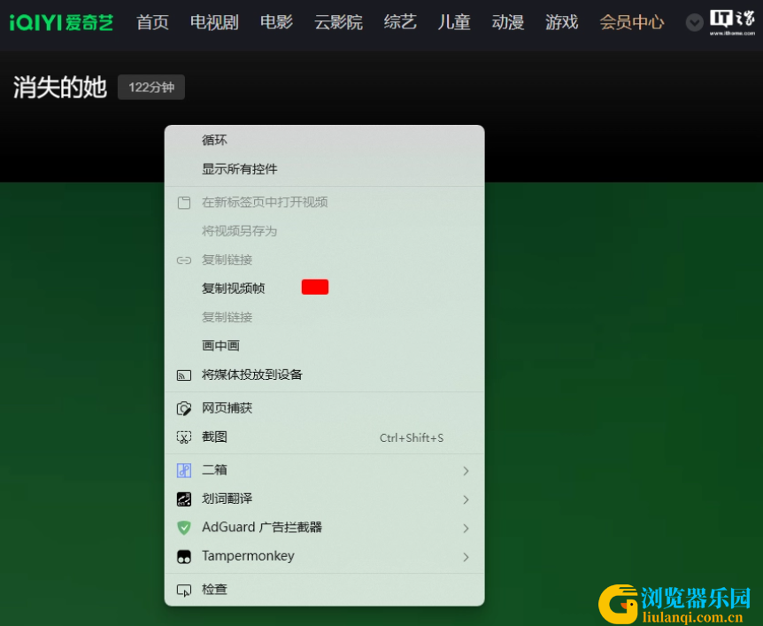Open the 二箱 extension submenu

[325, 470]
